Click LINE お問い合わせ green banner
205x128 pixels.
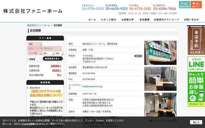196,82
